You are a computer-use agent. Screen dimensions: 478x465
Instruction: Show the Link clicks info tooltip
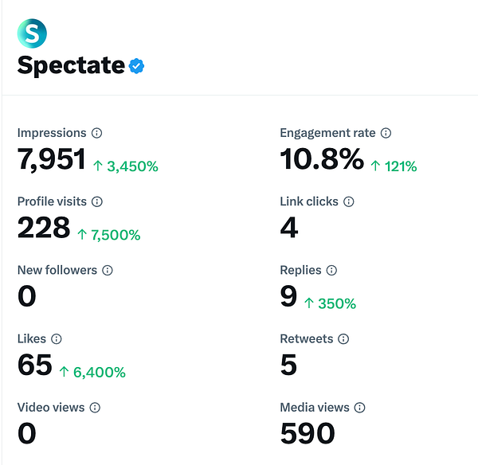(x=349, y=201)
